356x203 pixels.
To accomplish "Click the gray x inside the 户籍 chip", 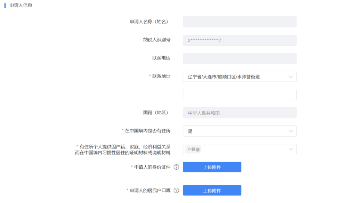I will tap(197, 149).
